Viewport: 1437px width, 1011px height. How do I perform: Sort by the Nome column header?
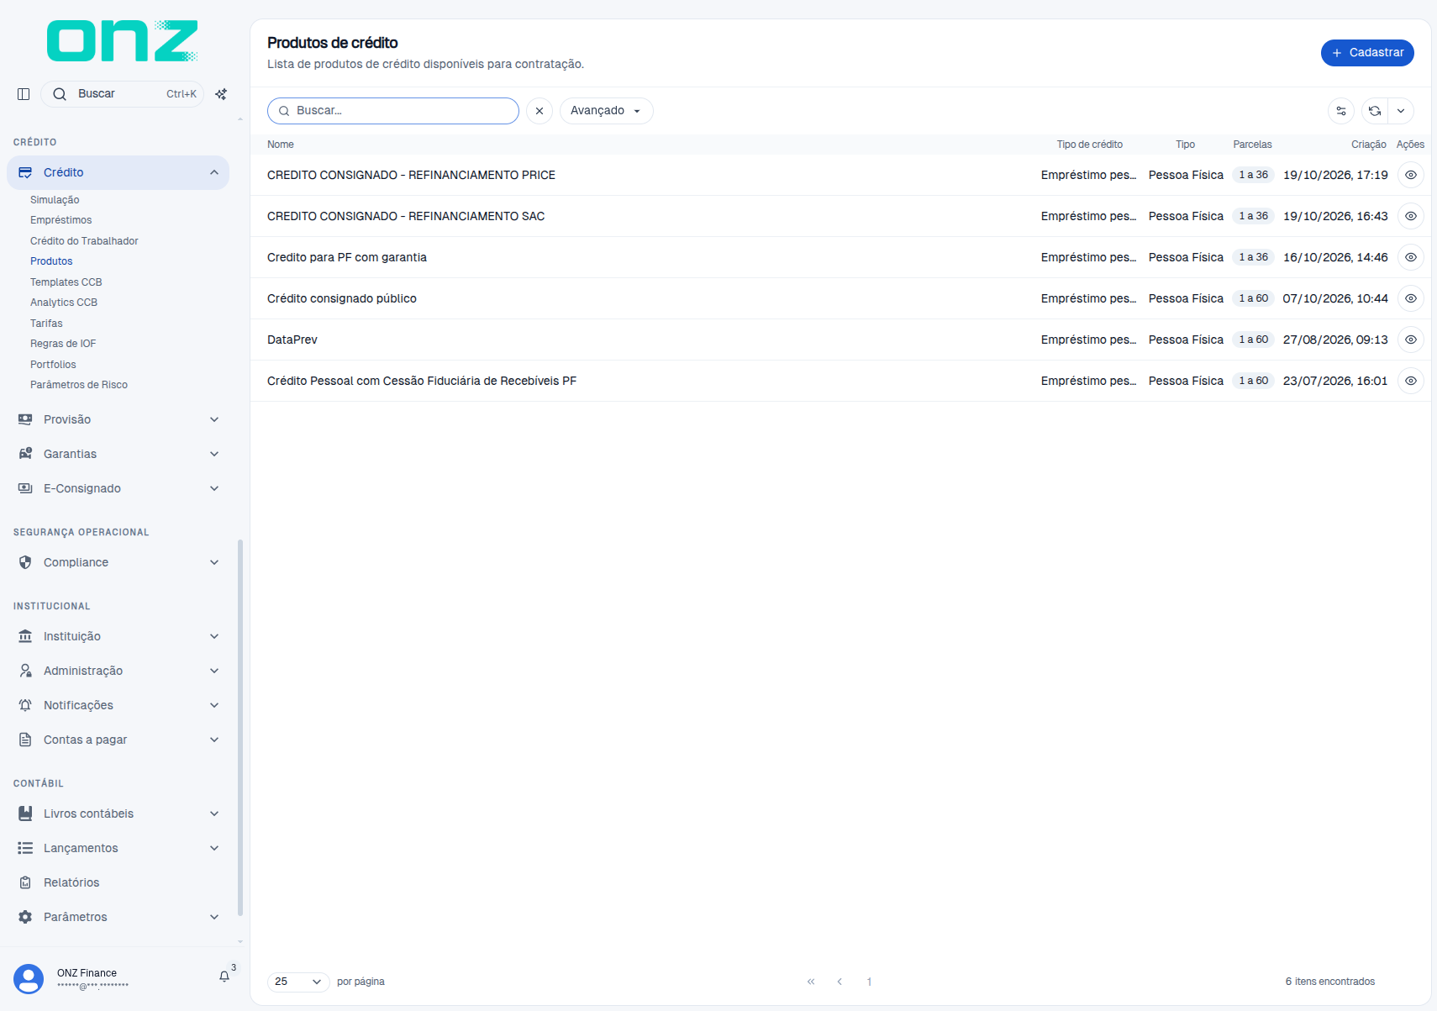281,145
